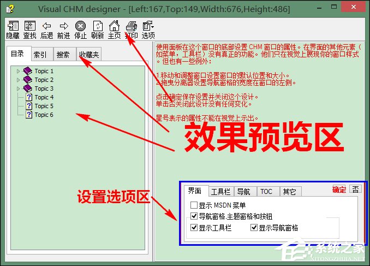Click the book icon of Topic 3
Image resolution: width=370 pixels, height=266 pixels.
tap(28, 88)
